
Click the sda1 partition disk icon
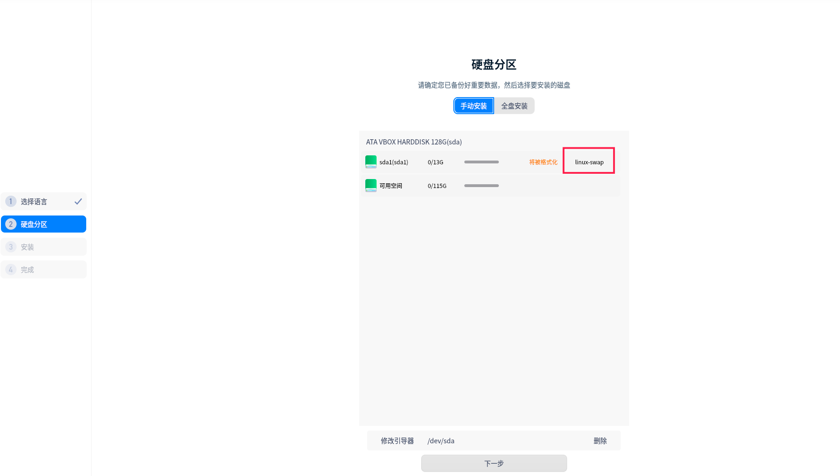pyautogui.click(x=371, y=162)
